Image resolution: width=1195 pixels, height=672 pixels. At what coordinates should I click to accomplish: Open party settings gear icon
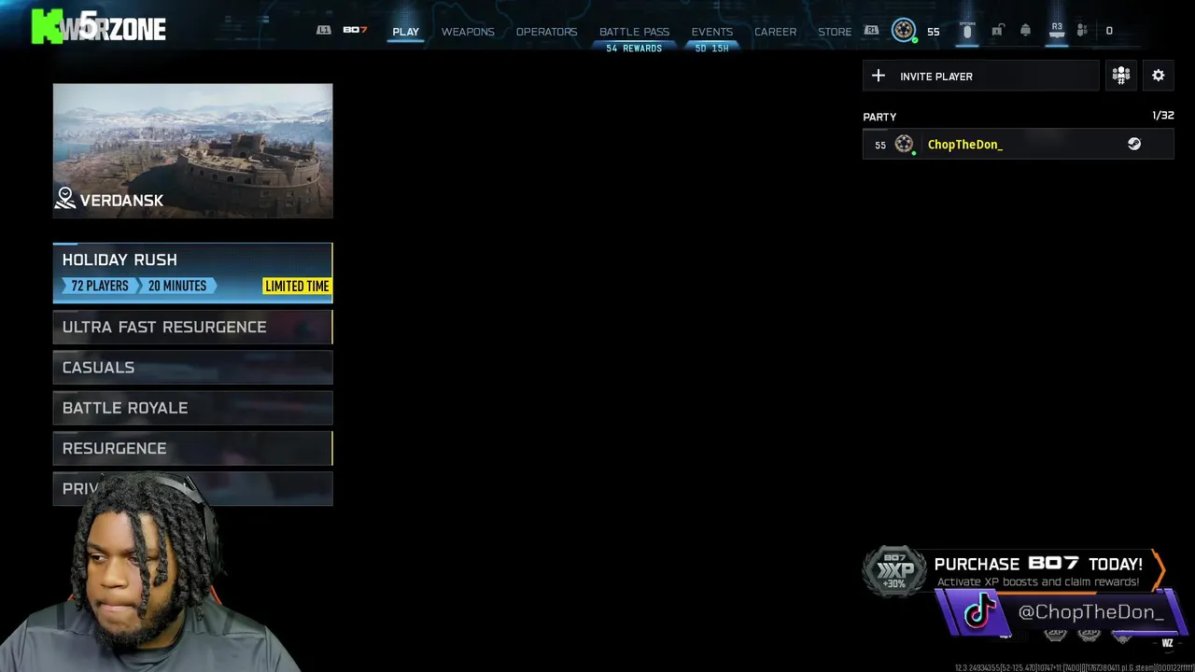[x=1159, y=76]
